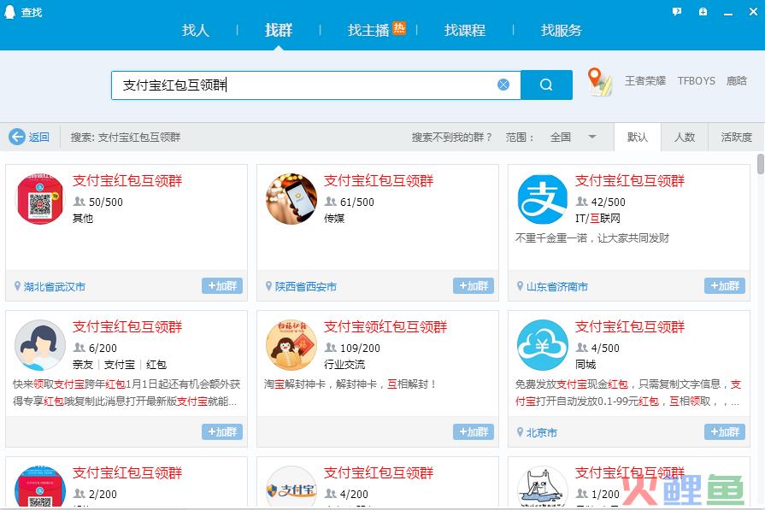The width and height of the screenshot is (765, 510).
Task: Click the lock icon in the title bar
Action: pos(703,11)
